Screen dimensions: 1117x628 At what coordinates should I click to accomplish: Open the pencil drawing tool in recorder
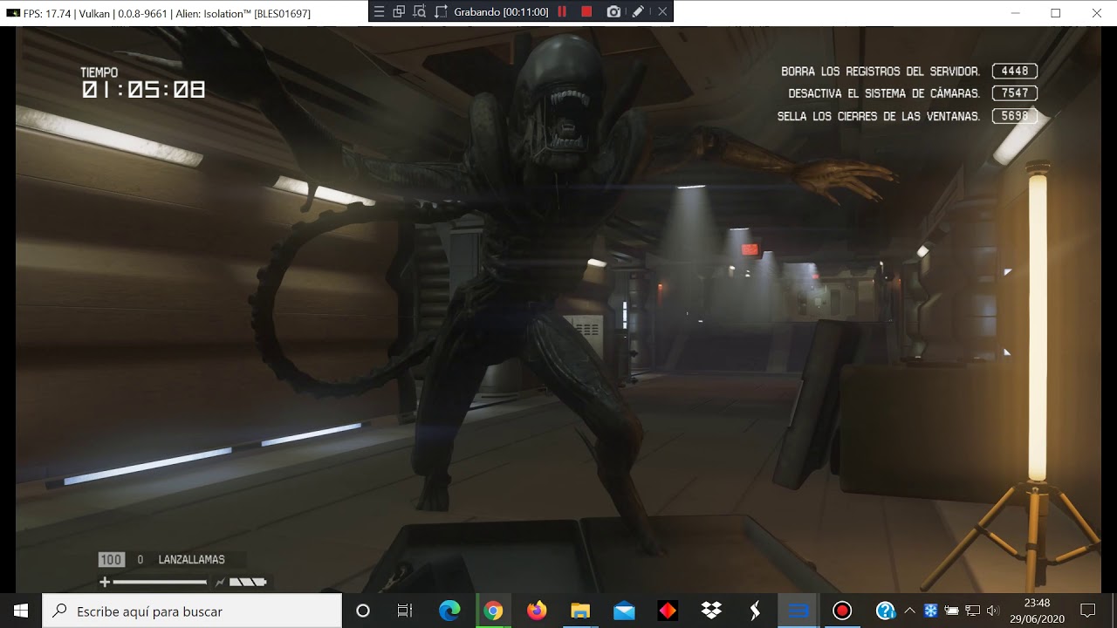click(638, 12)
